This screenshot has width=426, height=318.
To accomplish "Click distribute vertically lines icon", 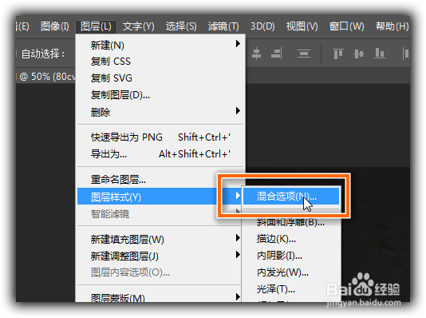I will 304,54.
